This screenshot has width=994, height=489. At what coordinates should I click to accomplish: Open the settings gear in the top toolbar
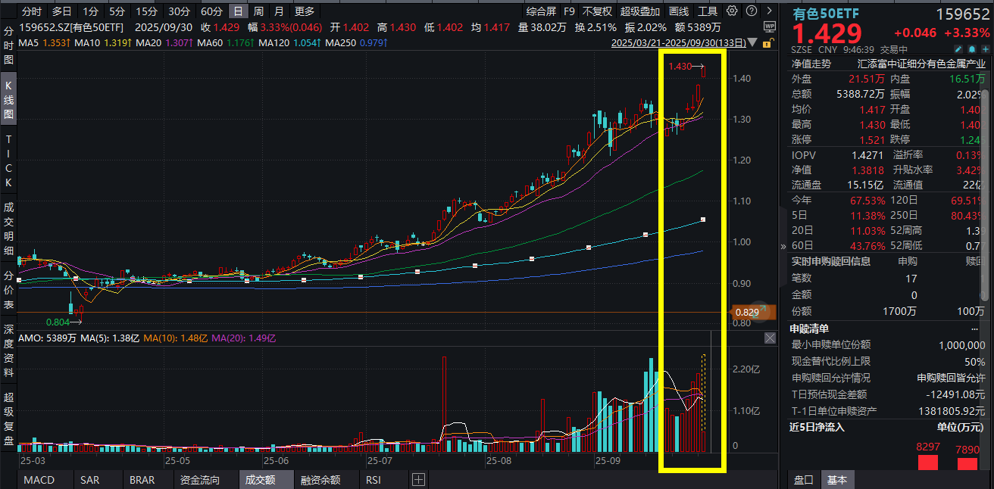732,10
